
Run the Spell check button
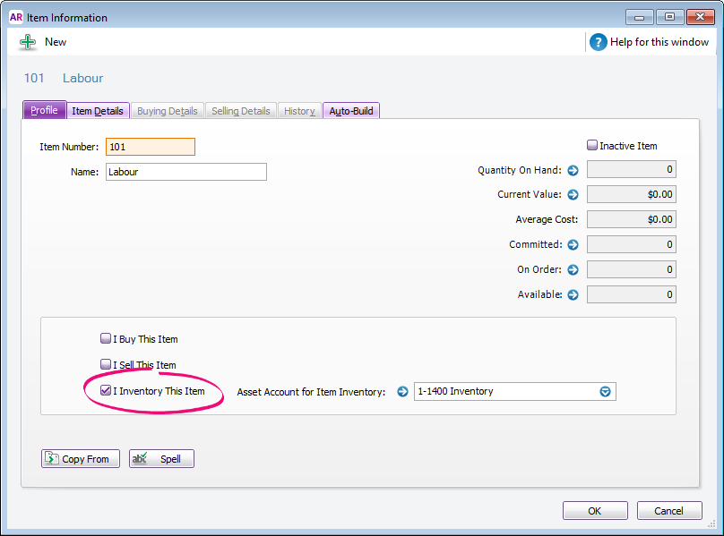click(161, 459)
